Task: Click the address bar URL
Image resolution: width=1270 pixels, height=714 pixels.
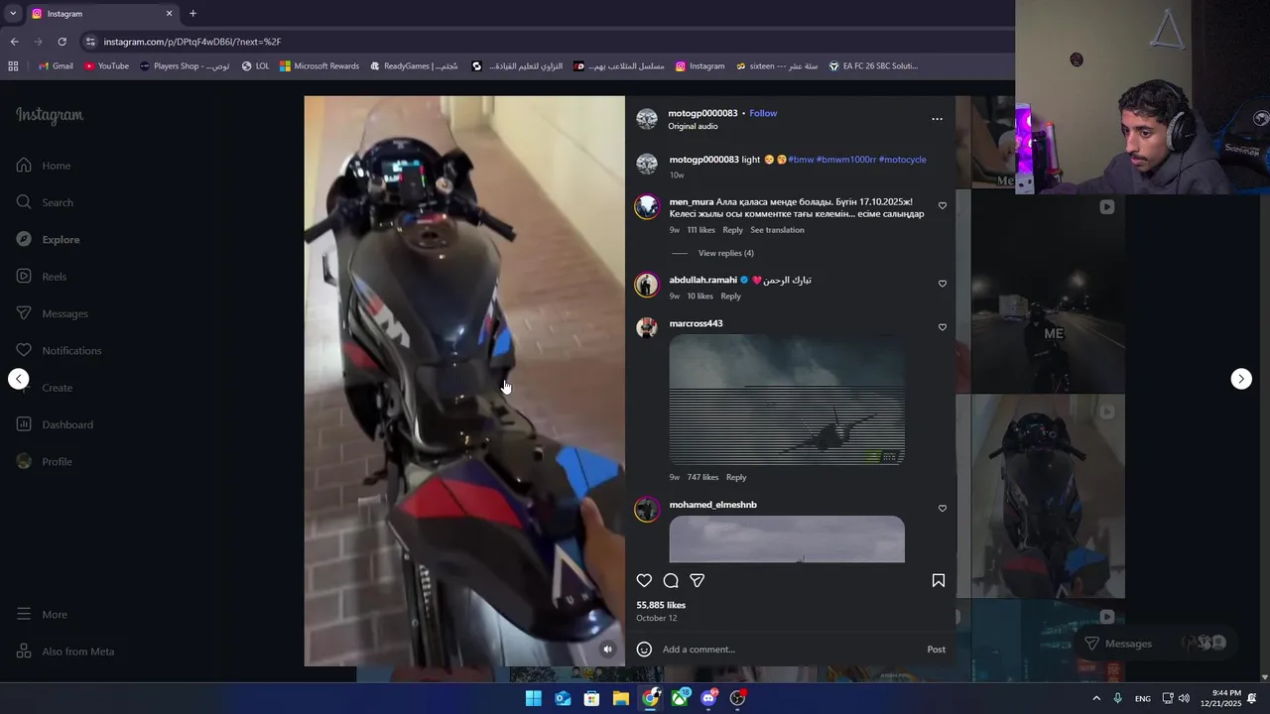Action: coord(192,42)
